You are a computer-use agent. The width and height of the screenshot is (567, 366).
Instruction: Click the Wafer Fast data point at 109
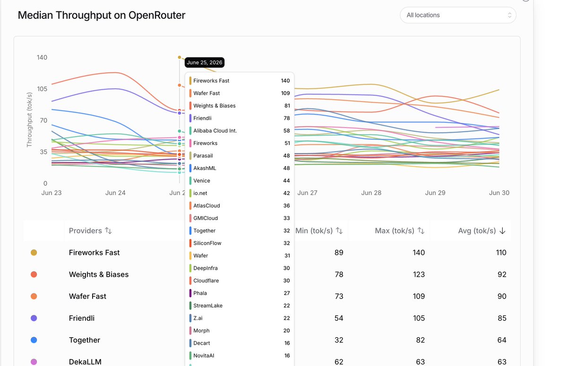[180, 85]
